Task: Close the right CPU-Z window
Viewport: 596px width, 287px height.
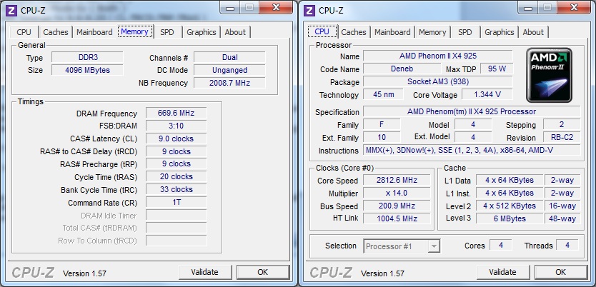Action: (x=574, y=7)
